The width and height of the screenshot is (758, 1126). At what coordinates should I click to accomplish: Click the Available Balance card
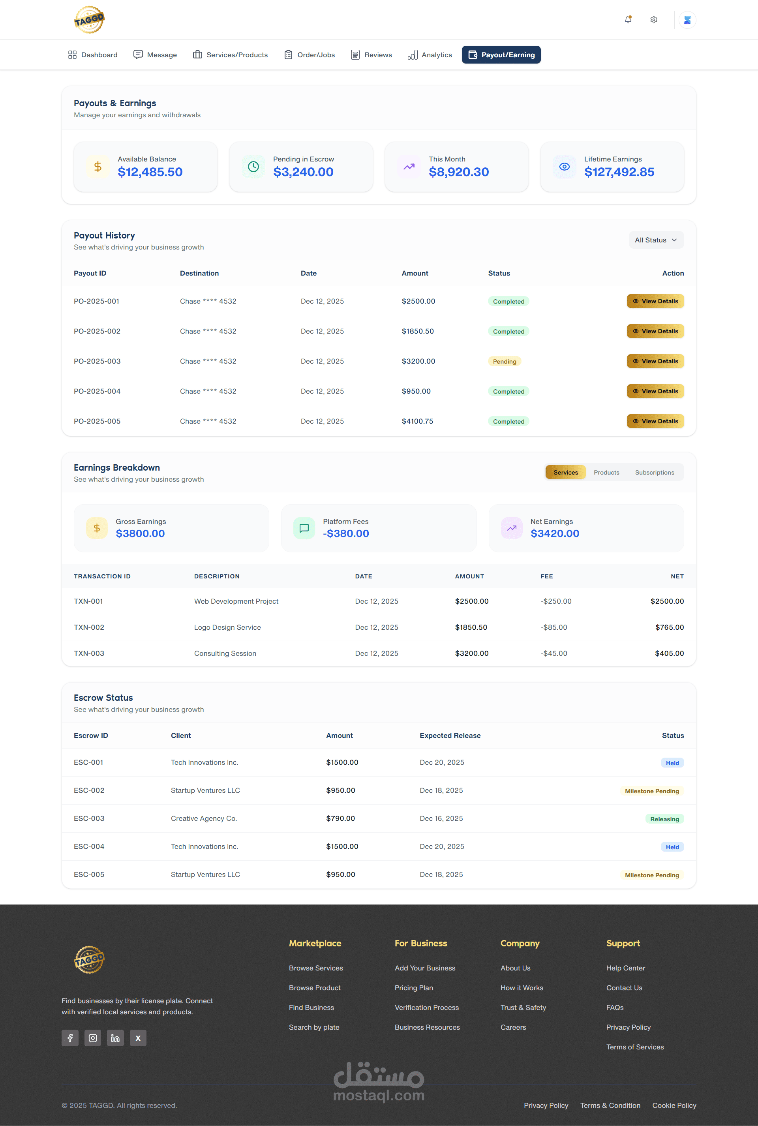tap(146, 167)
